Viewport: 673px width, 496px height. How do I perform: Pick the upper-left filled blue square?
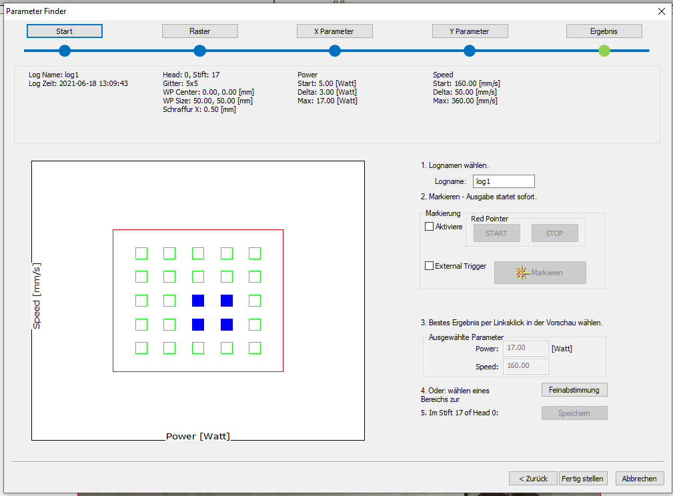(198, 301)
